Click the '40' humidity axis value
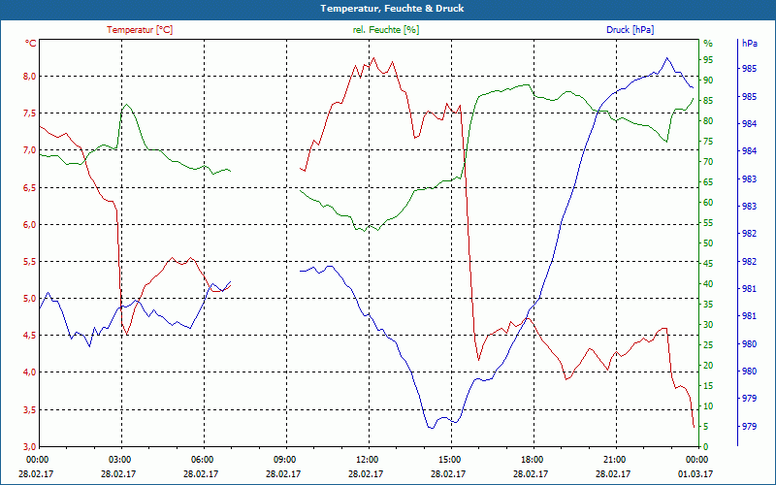Screen dimensions: 776x485 pos(708,284)
